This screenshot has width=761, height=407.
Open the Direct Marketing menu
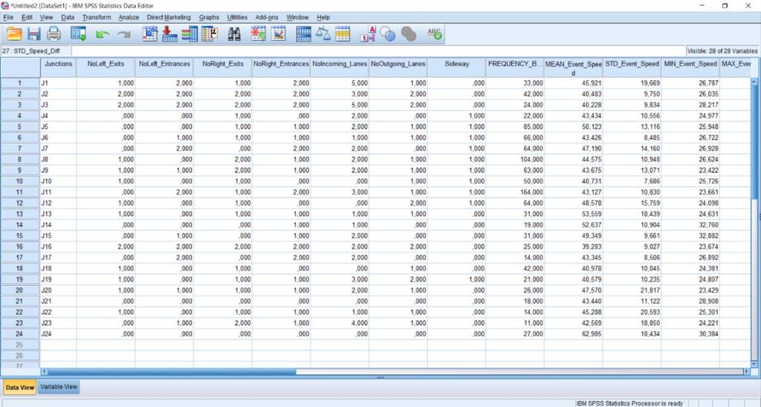coord(169,18)
